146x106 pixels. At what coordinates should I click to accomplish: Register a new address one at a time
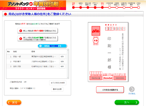point(38,31)
